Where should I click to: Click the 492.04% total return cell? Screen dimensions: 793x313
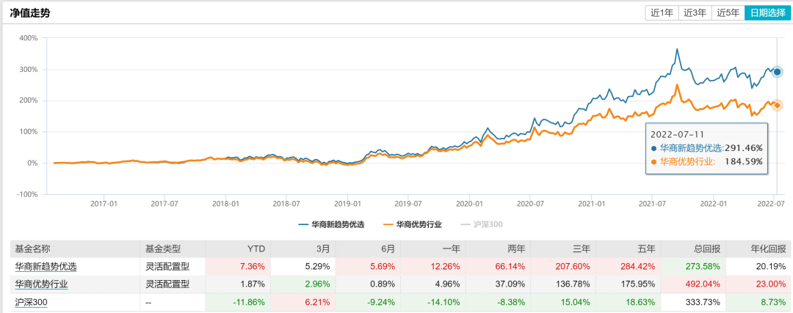pyautogui.click(x=693, y=284)
